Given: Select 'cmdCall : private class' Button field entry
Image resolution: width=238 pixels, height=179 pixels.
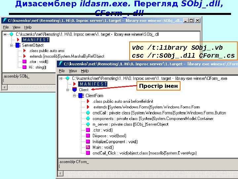Looking at the screenshot, I should point(159,113).
